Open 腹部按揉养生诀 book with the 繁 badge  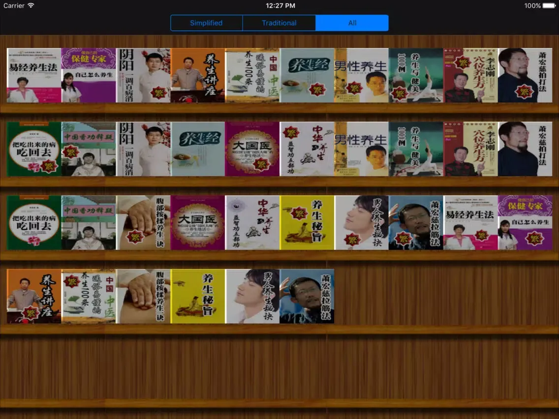pos(143,223)
